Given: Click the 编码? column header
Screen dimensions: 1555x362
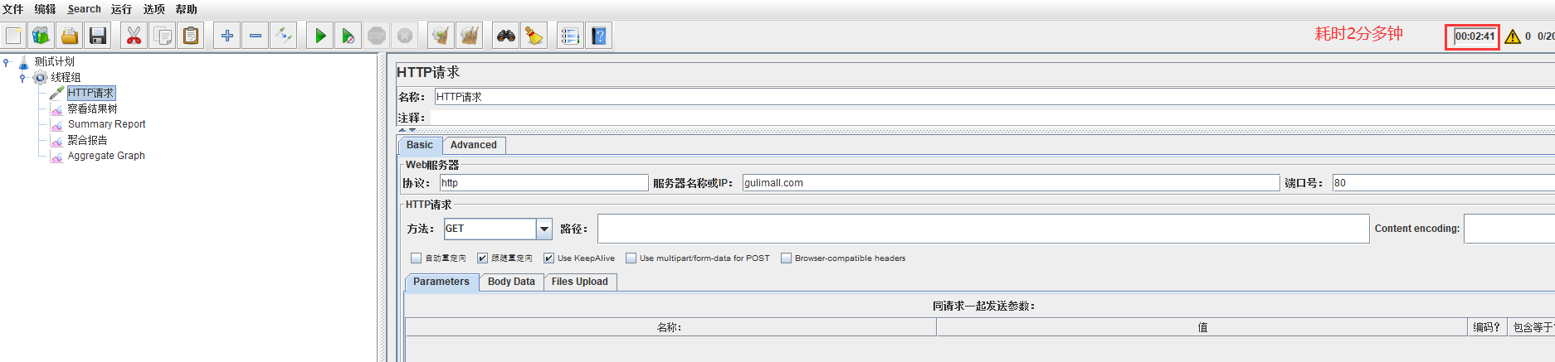Looking at the screenshot, I should [1486, 327].
